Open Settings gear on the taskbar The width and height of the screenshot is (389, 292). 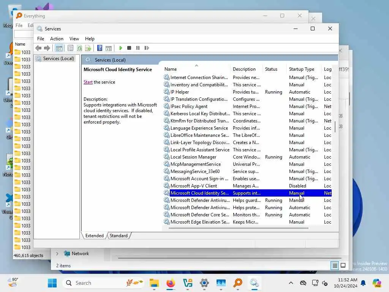[x=204, y=283]
